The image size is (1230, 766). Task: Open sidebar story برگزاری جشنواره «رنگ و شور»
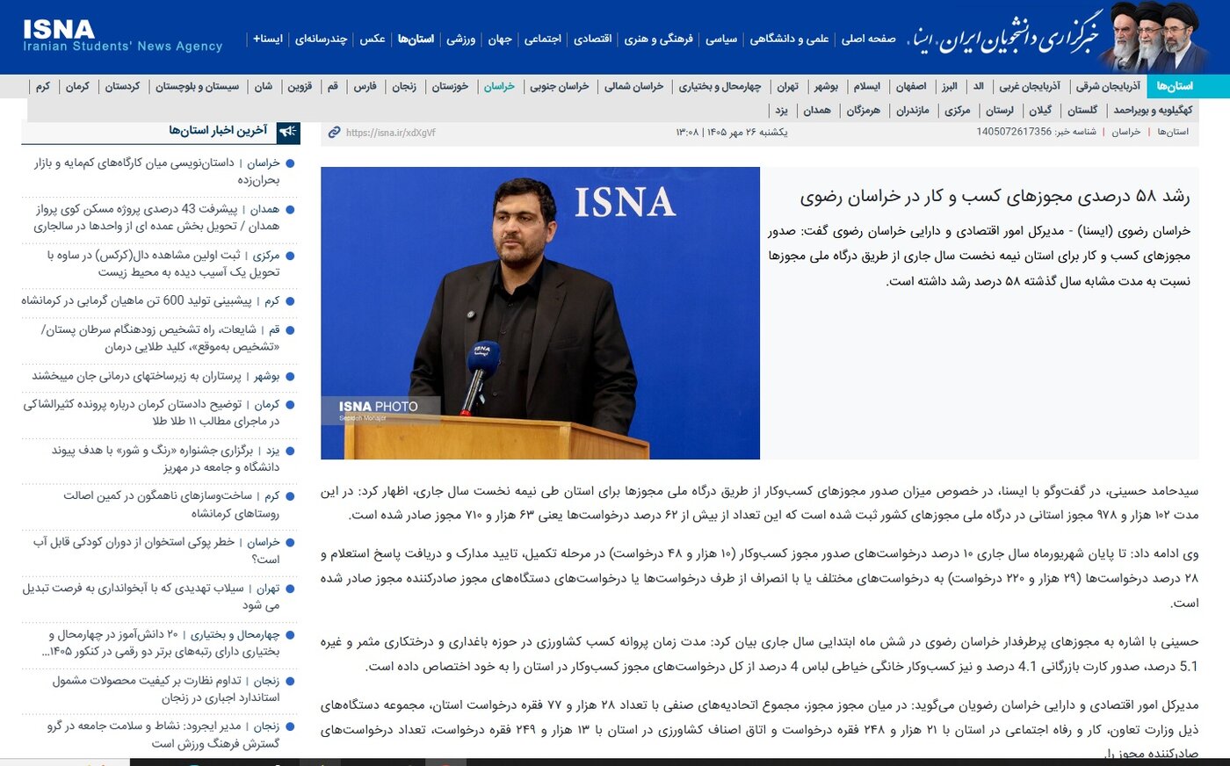pos(166,459)
